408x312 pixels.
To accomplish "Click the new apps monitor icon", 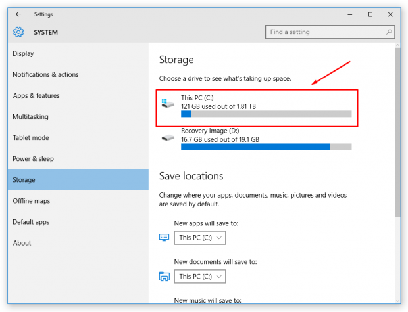I will pos(165,238).
